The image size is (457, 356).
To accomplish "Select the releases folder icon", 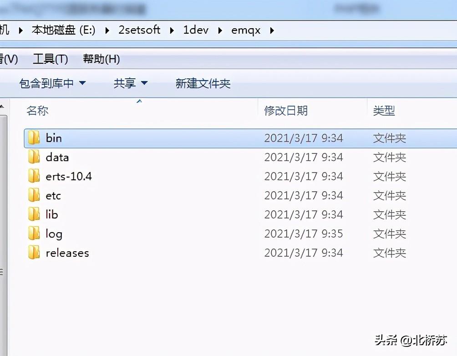I will [x=34, y=253].
